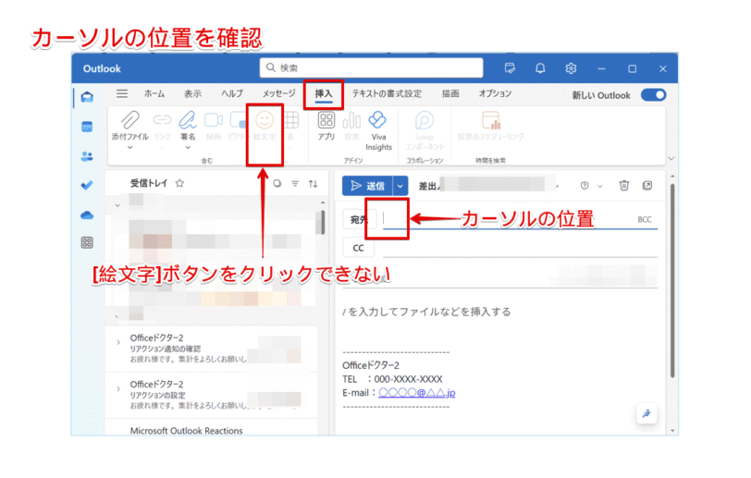Viewport: 751px width, 478px height.
Task: Click the greyed-out 絵文字 emoji button
Action: coord(265,126)
